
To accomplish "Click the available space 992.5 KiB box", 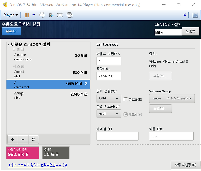I will 23,153.
